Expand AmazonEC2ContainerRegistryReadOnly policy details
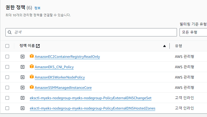Image resolution: width=207 pixels, height=117 pixels. (23, 57)
